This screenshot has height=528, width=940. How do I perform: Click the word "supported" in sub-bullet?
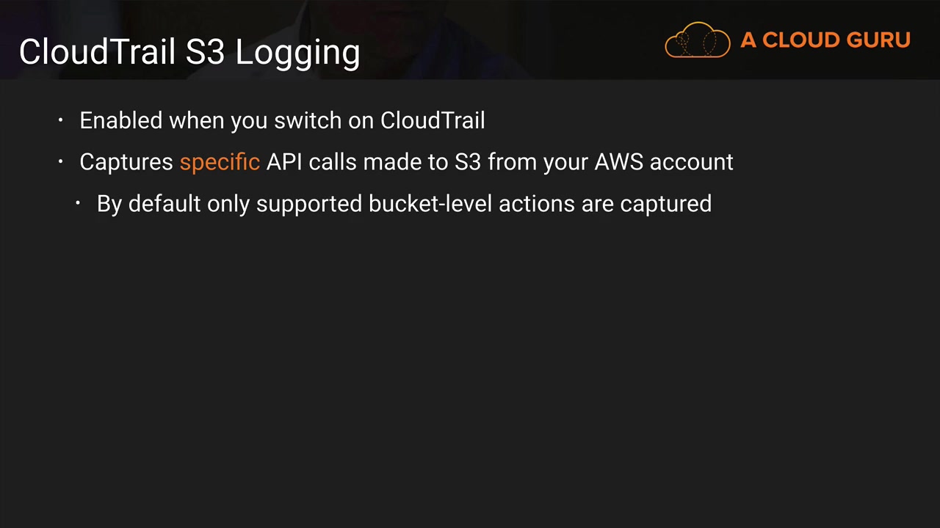pos(308,204)
